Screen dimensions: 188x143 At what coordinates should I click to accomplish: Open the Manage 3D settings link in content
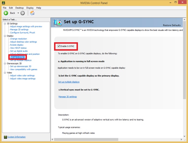tap(68, 97)
